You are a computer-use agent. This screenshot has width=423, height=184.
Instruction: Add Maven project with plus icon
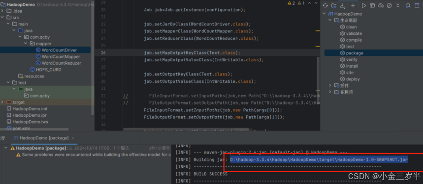coord(353,5)
